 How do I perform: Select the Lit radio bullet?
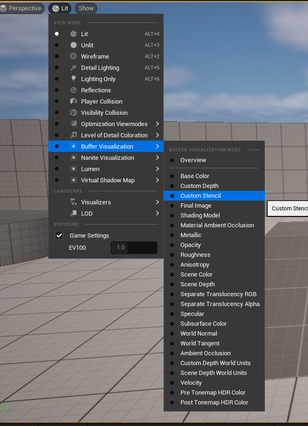point(57,34)
